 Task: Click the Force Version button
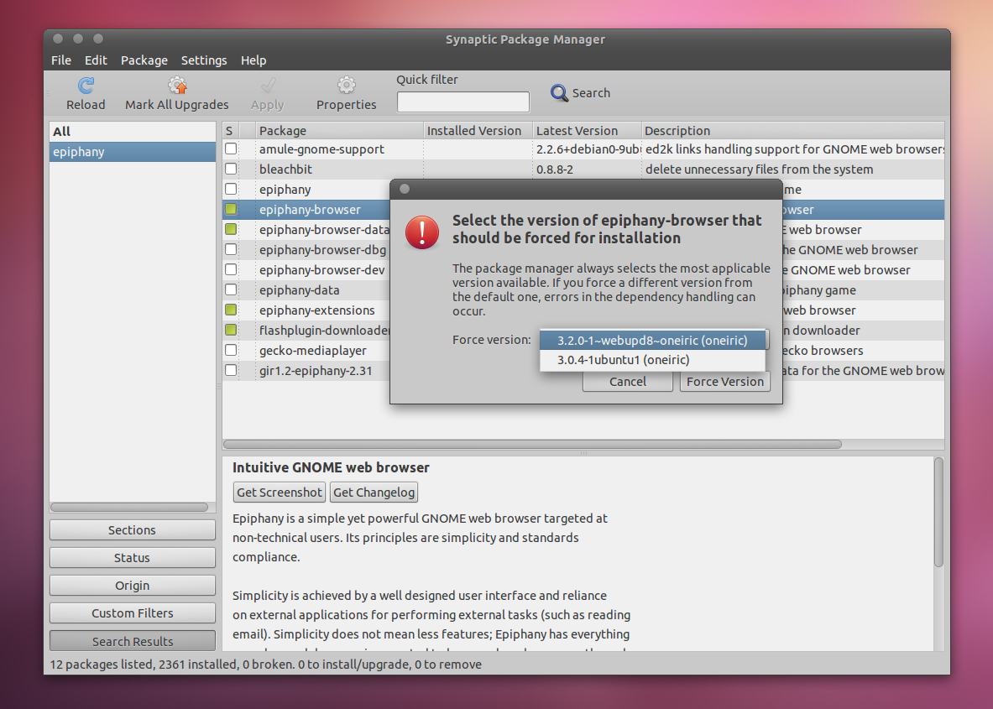coord(725,382)
